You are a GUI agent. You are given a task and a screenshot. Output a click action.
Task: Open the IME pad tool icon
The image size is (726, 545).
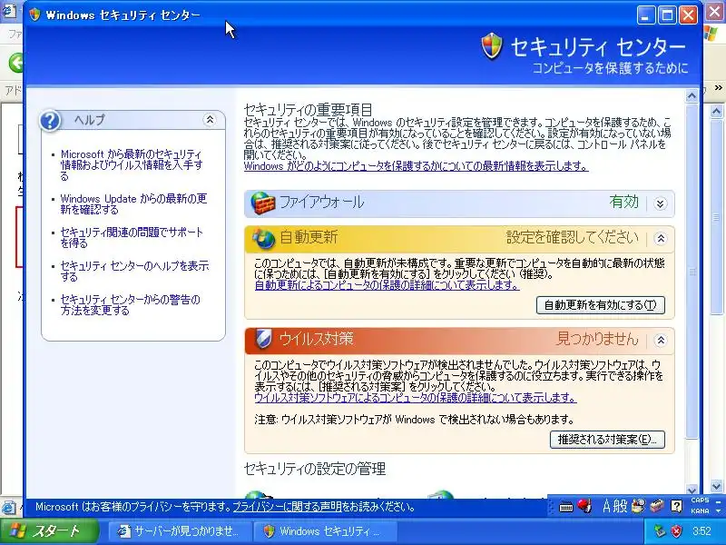639,506
